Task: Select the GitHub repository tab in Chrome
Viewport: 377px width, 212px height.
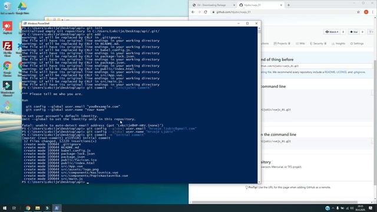Action: point(261,5)
